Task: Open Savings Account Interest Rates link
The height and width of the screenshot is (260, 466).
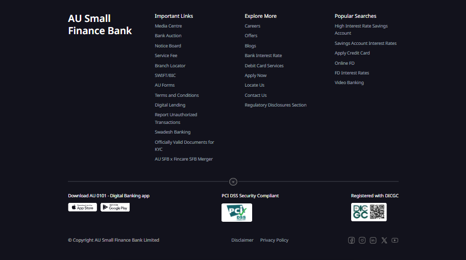Action: point(365,43)
